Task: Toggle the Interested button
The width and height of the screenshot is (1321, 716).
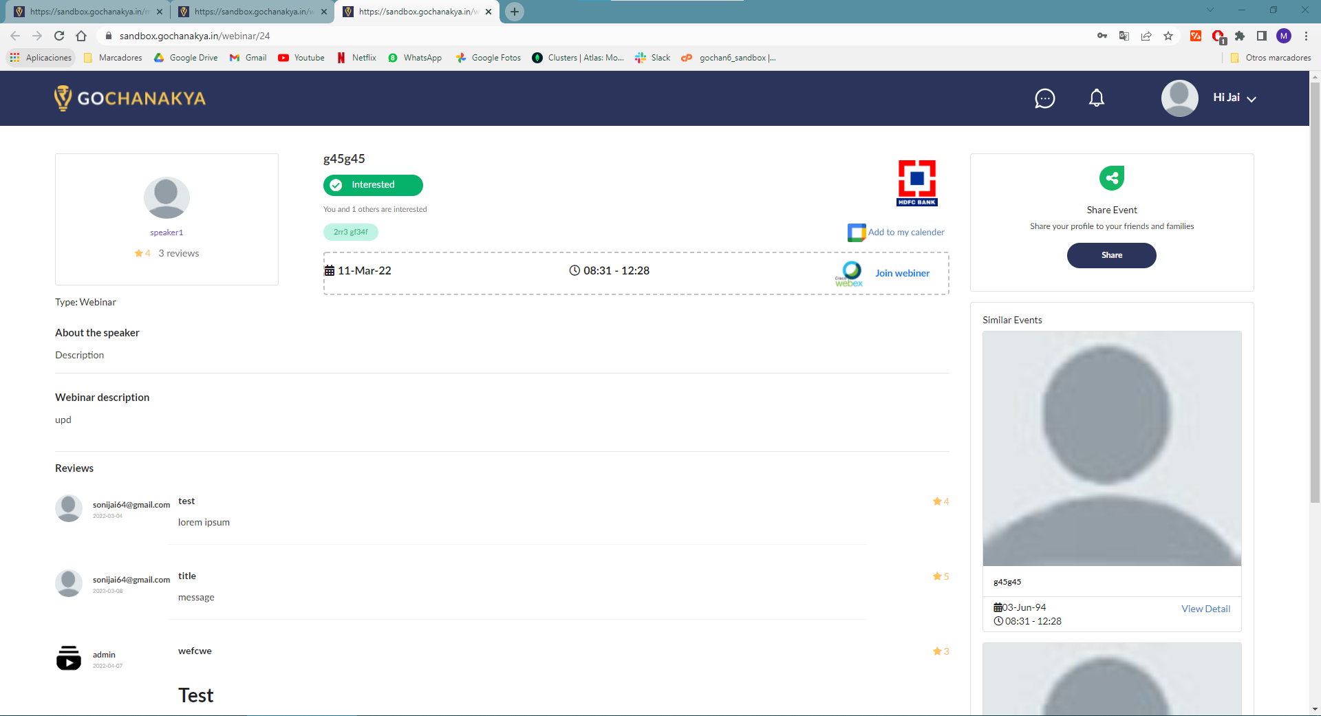Action: [373, 185]
